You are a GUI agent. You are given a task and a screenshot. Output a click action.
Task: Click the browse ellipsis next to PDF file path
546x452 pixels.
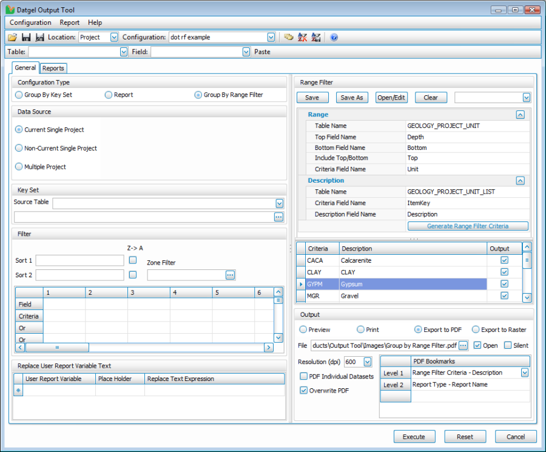463,345
